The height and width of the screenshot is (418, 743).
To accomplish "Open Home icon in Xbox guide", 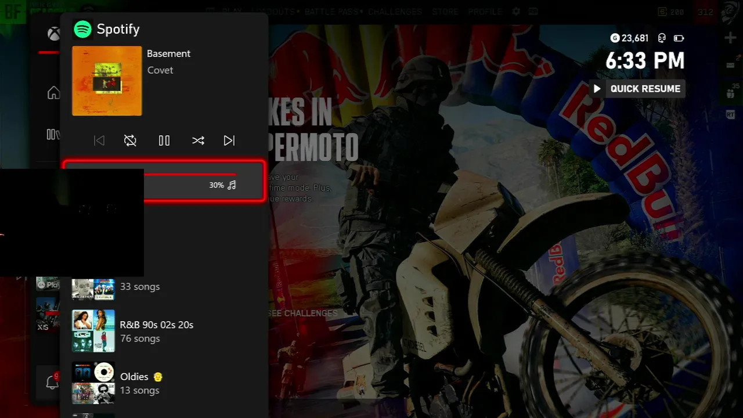I will coord(53,93).
